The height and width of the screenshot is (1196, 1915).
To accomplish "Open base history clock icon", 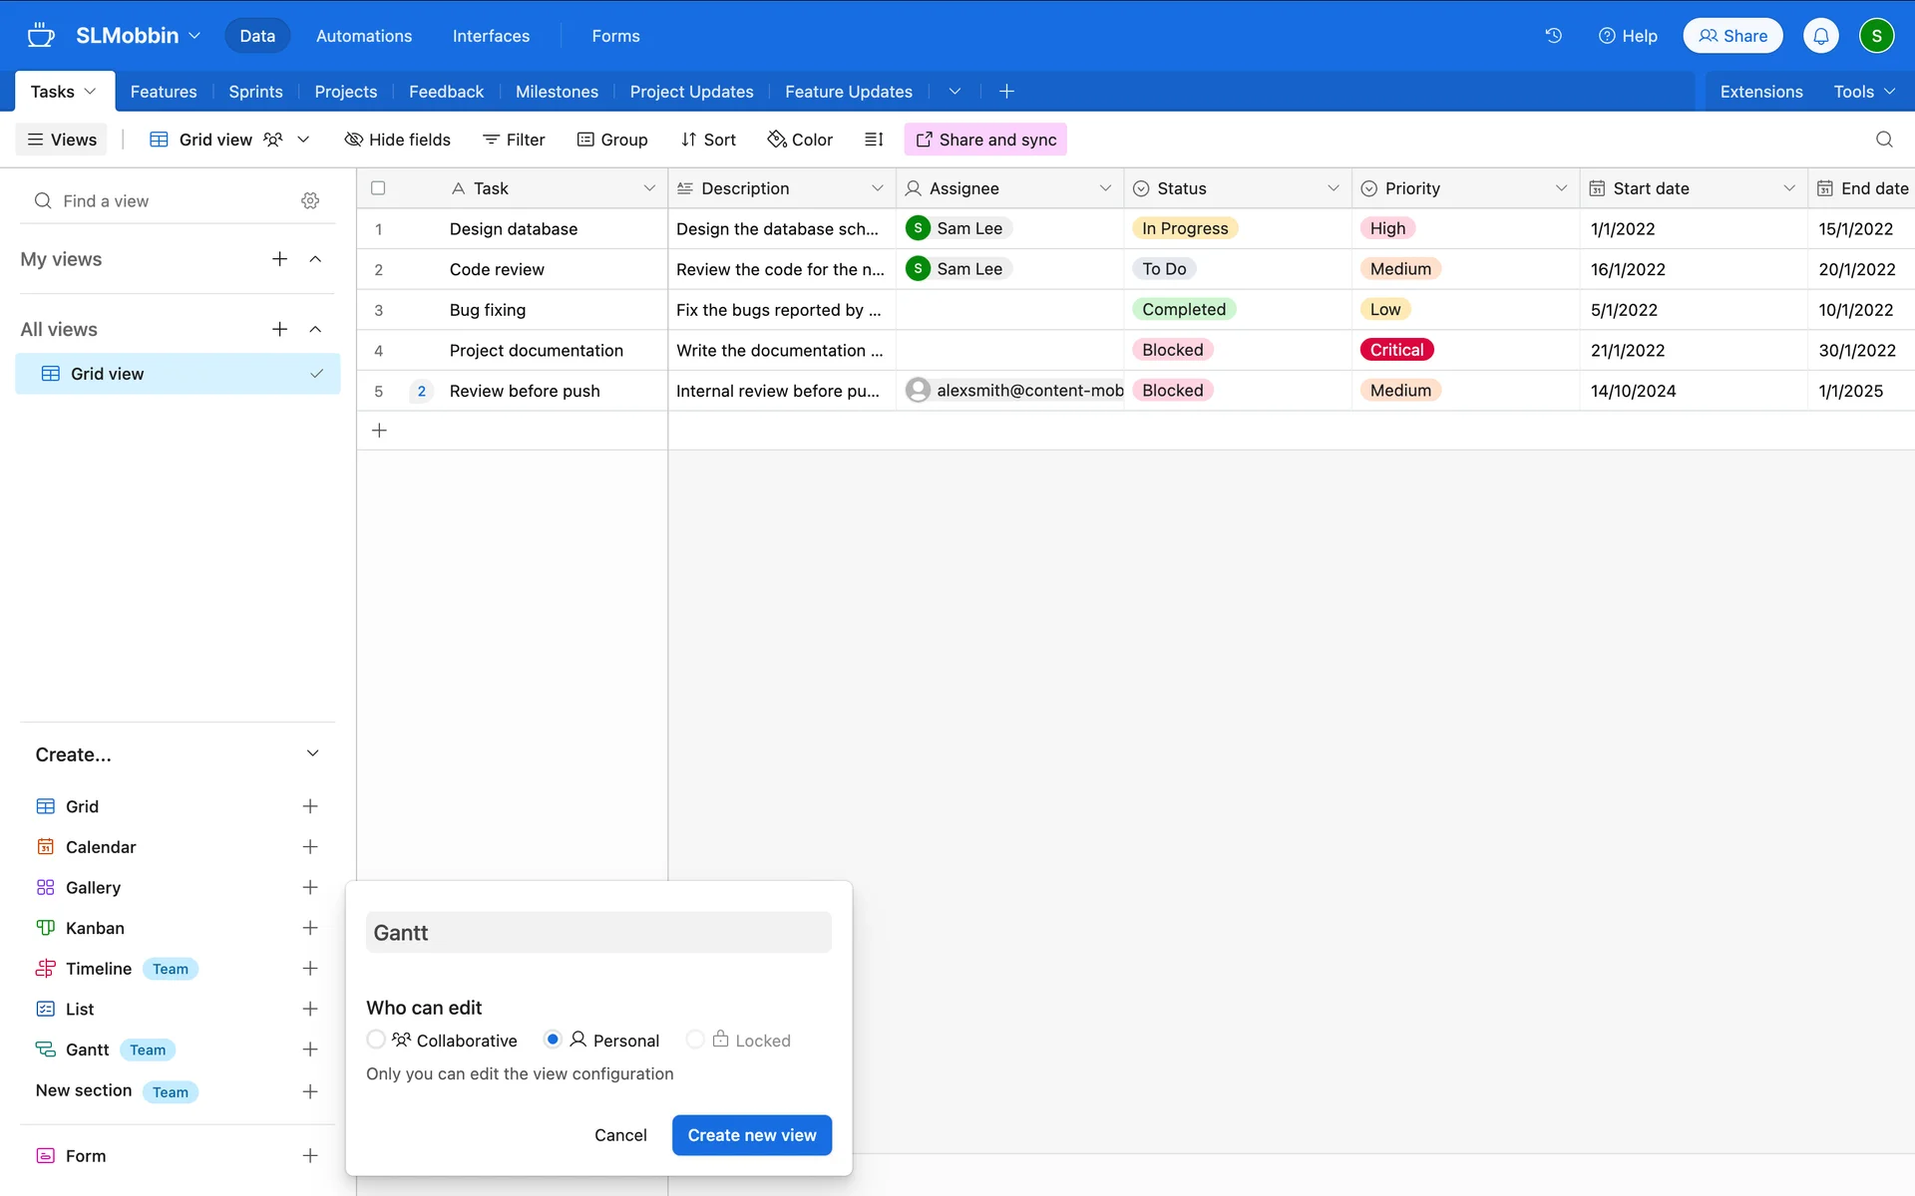I will (x=1553, y=36).
